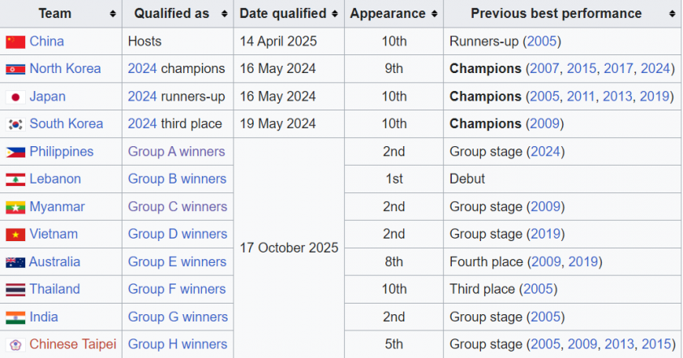Image resolution: width=683 pixels, height=358 pixels.
Task: Open the Group H winners link
Action: [178, 345]
